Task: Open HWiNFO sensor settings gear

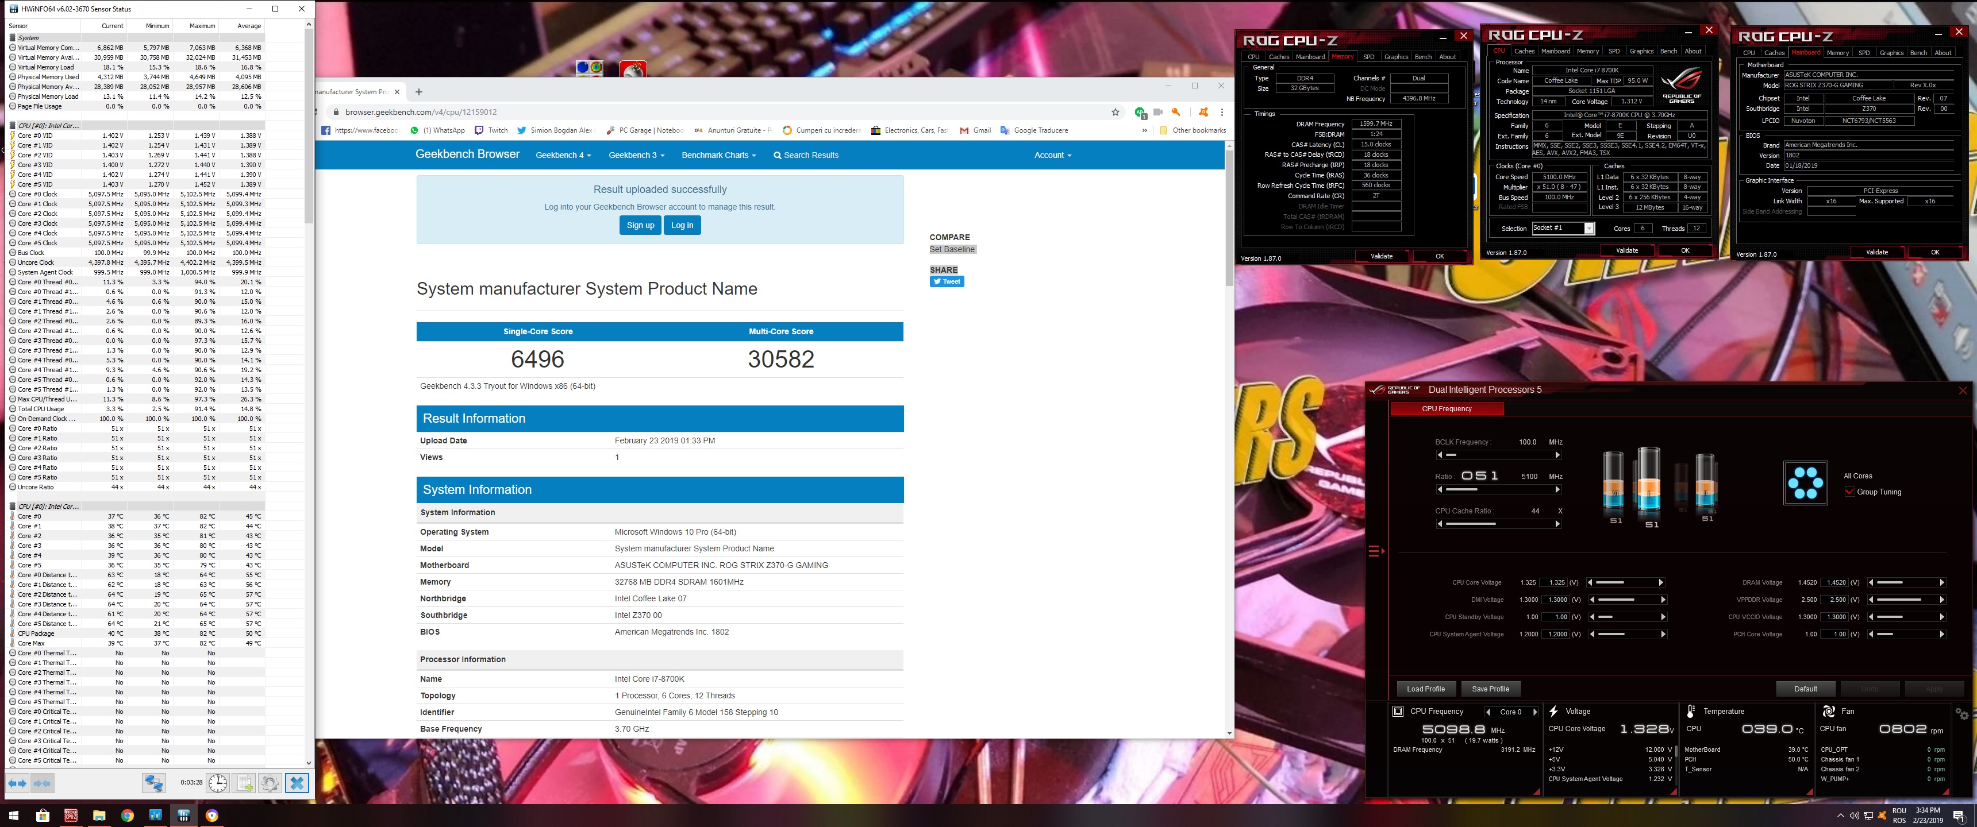Action: pyautogui.click(x=270, y=783)
